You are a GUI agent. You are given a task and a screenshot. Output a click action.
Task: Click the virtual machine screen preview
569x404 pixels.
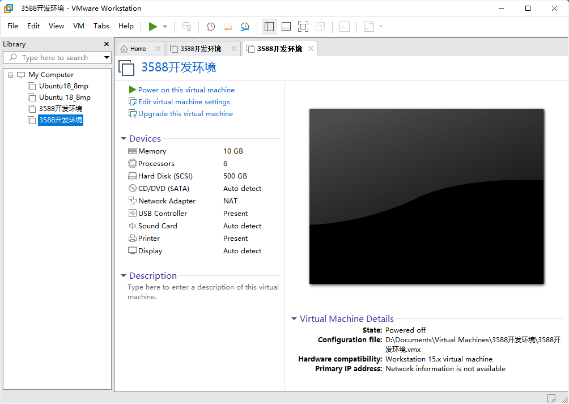tap(426, 196)
